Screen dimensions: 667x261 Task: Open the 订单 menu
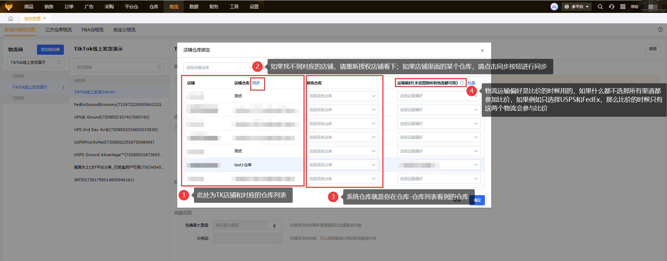(x=69, y=7)
